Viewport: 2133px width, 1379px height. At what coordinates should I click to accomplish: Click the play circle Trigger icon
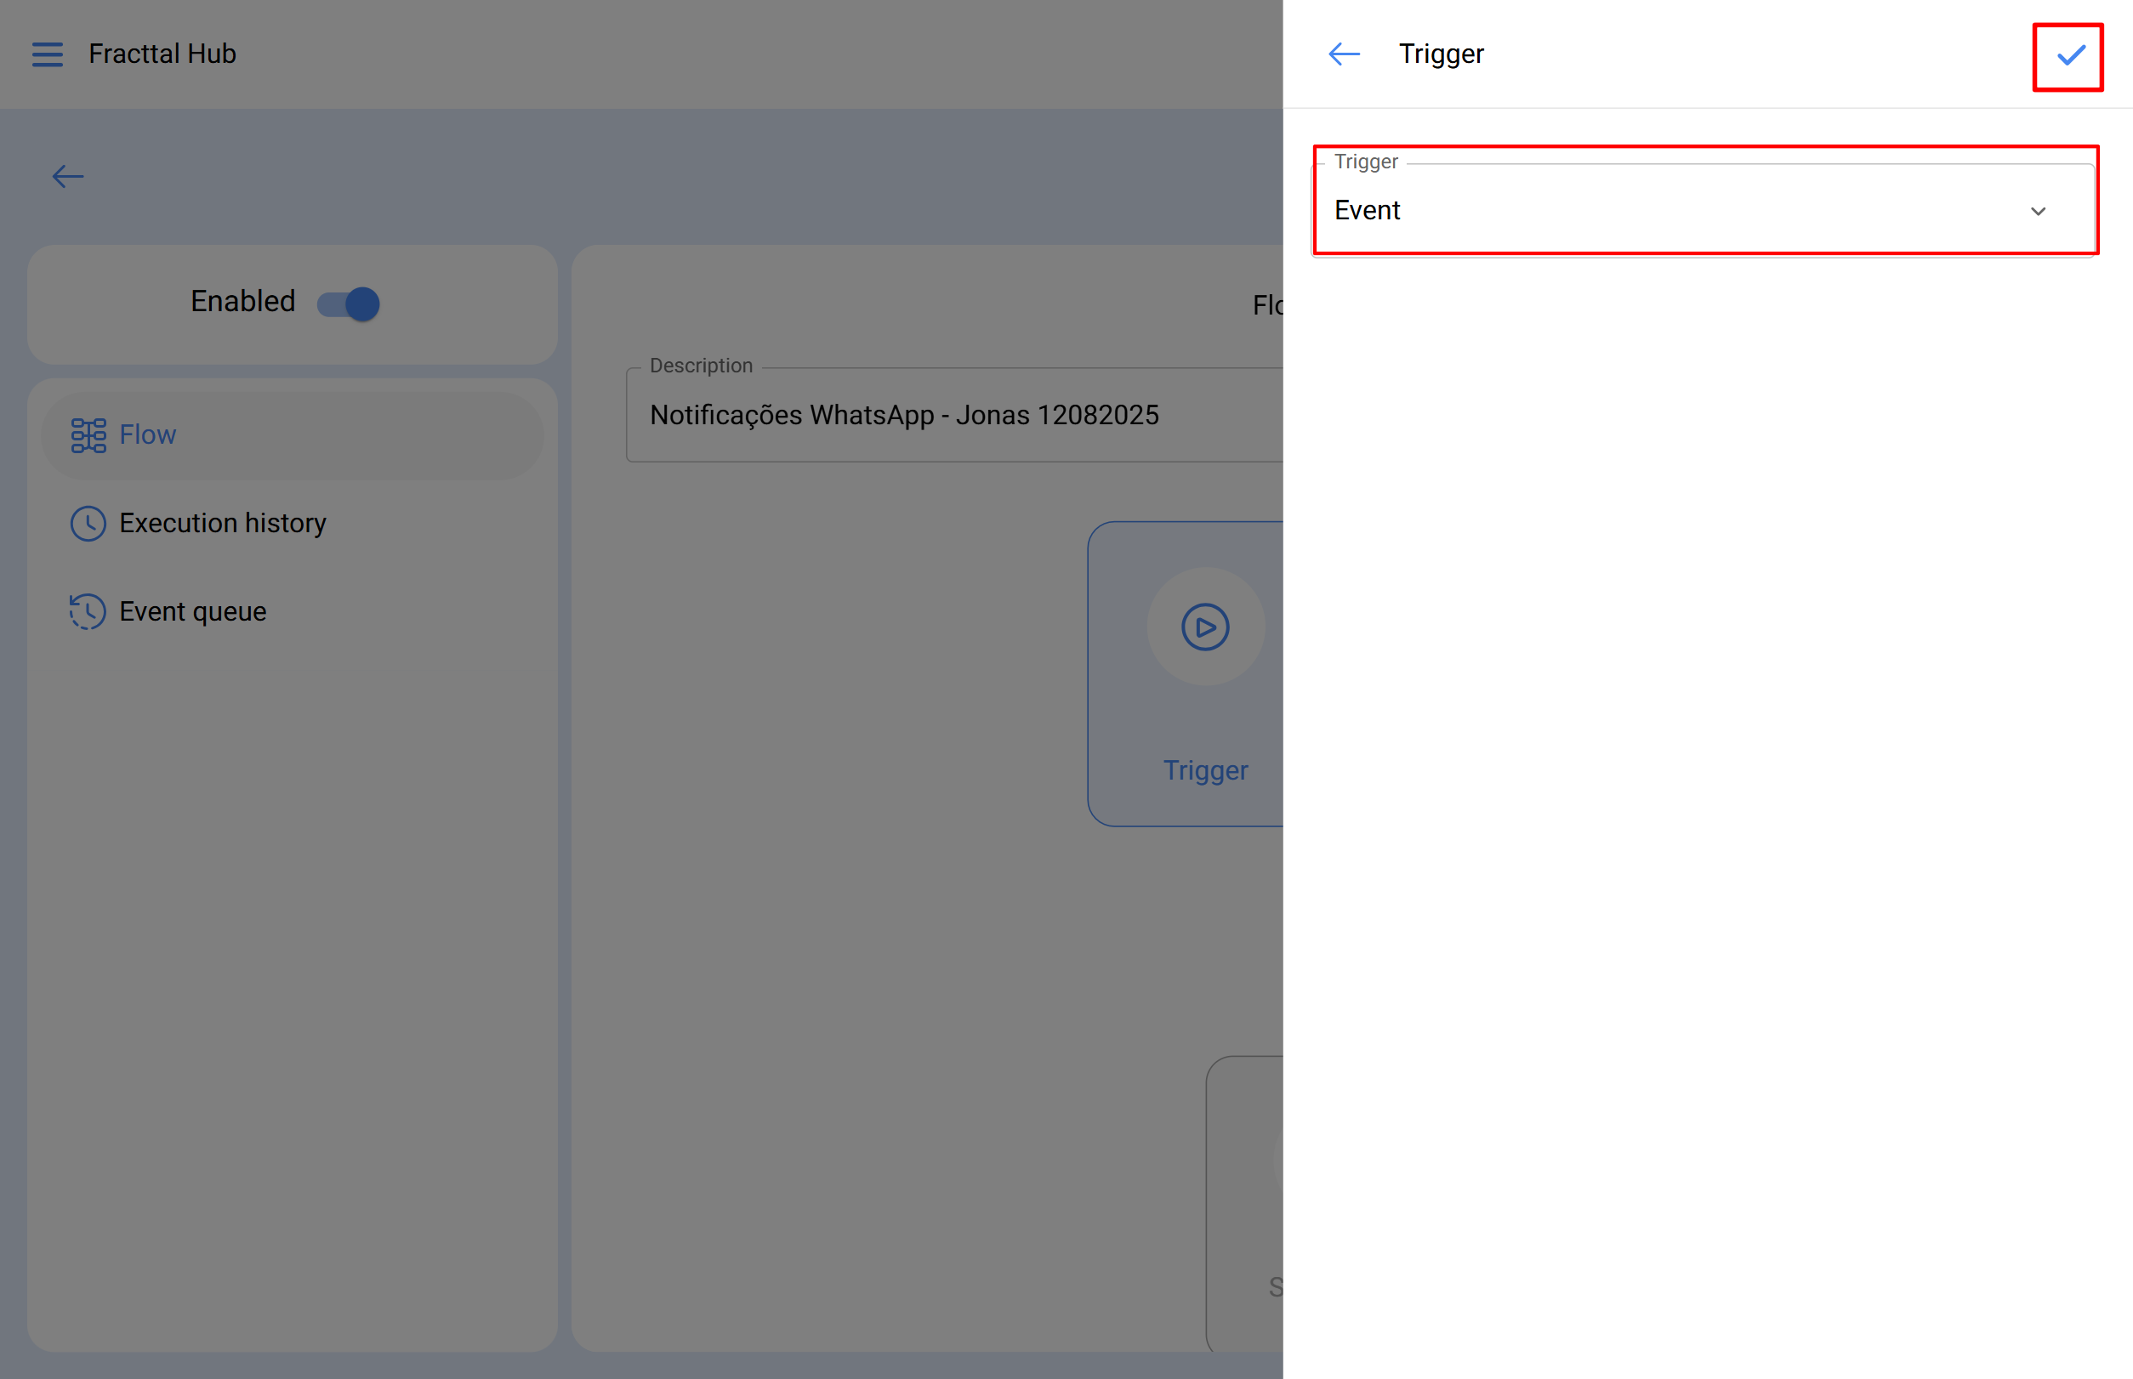coord(1205,627)
